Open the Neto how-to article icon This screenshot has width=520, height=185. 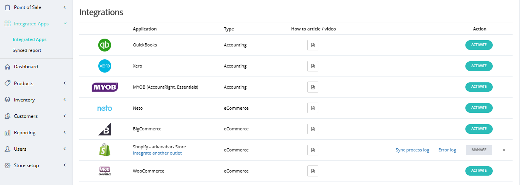pyautogui.click(x=313, y=108)
